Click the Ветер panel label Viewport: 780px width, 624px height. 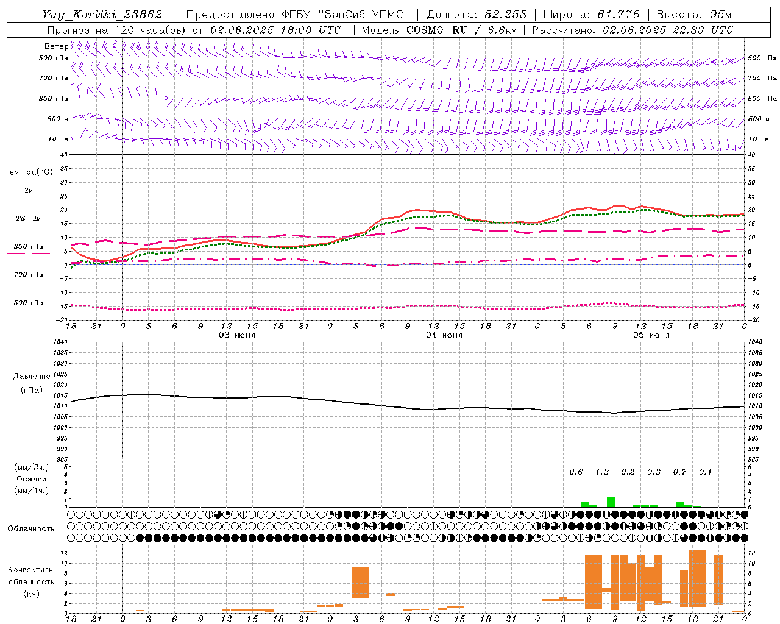56,46
